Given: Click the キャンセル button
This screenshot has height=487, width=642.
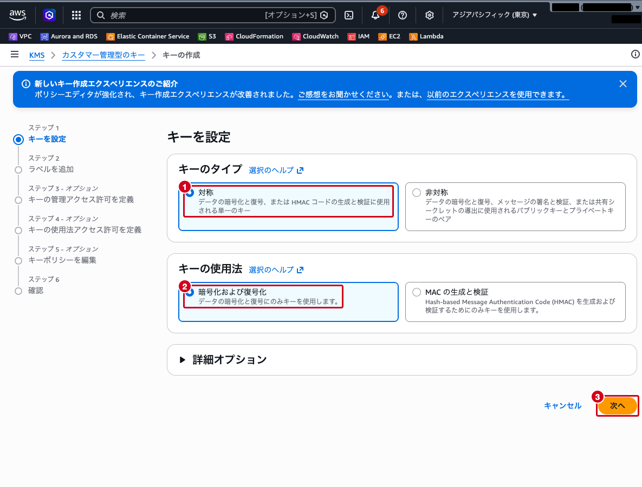Looking at the screenshot, I should click(562, 406).
